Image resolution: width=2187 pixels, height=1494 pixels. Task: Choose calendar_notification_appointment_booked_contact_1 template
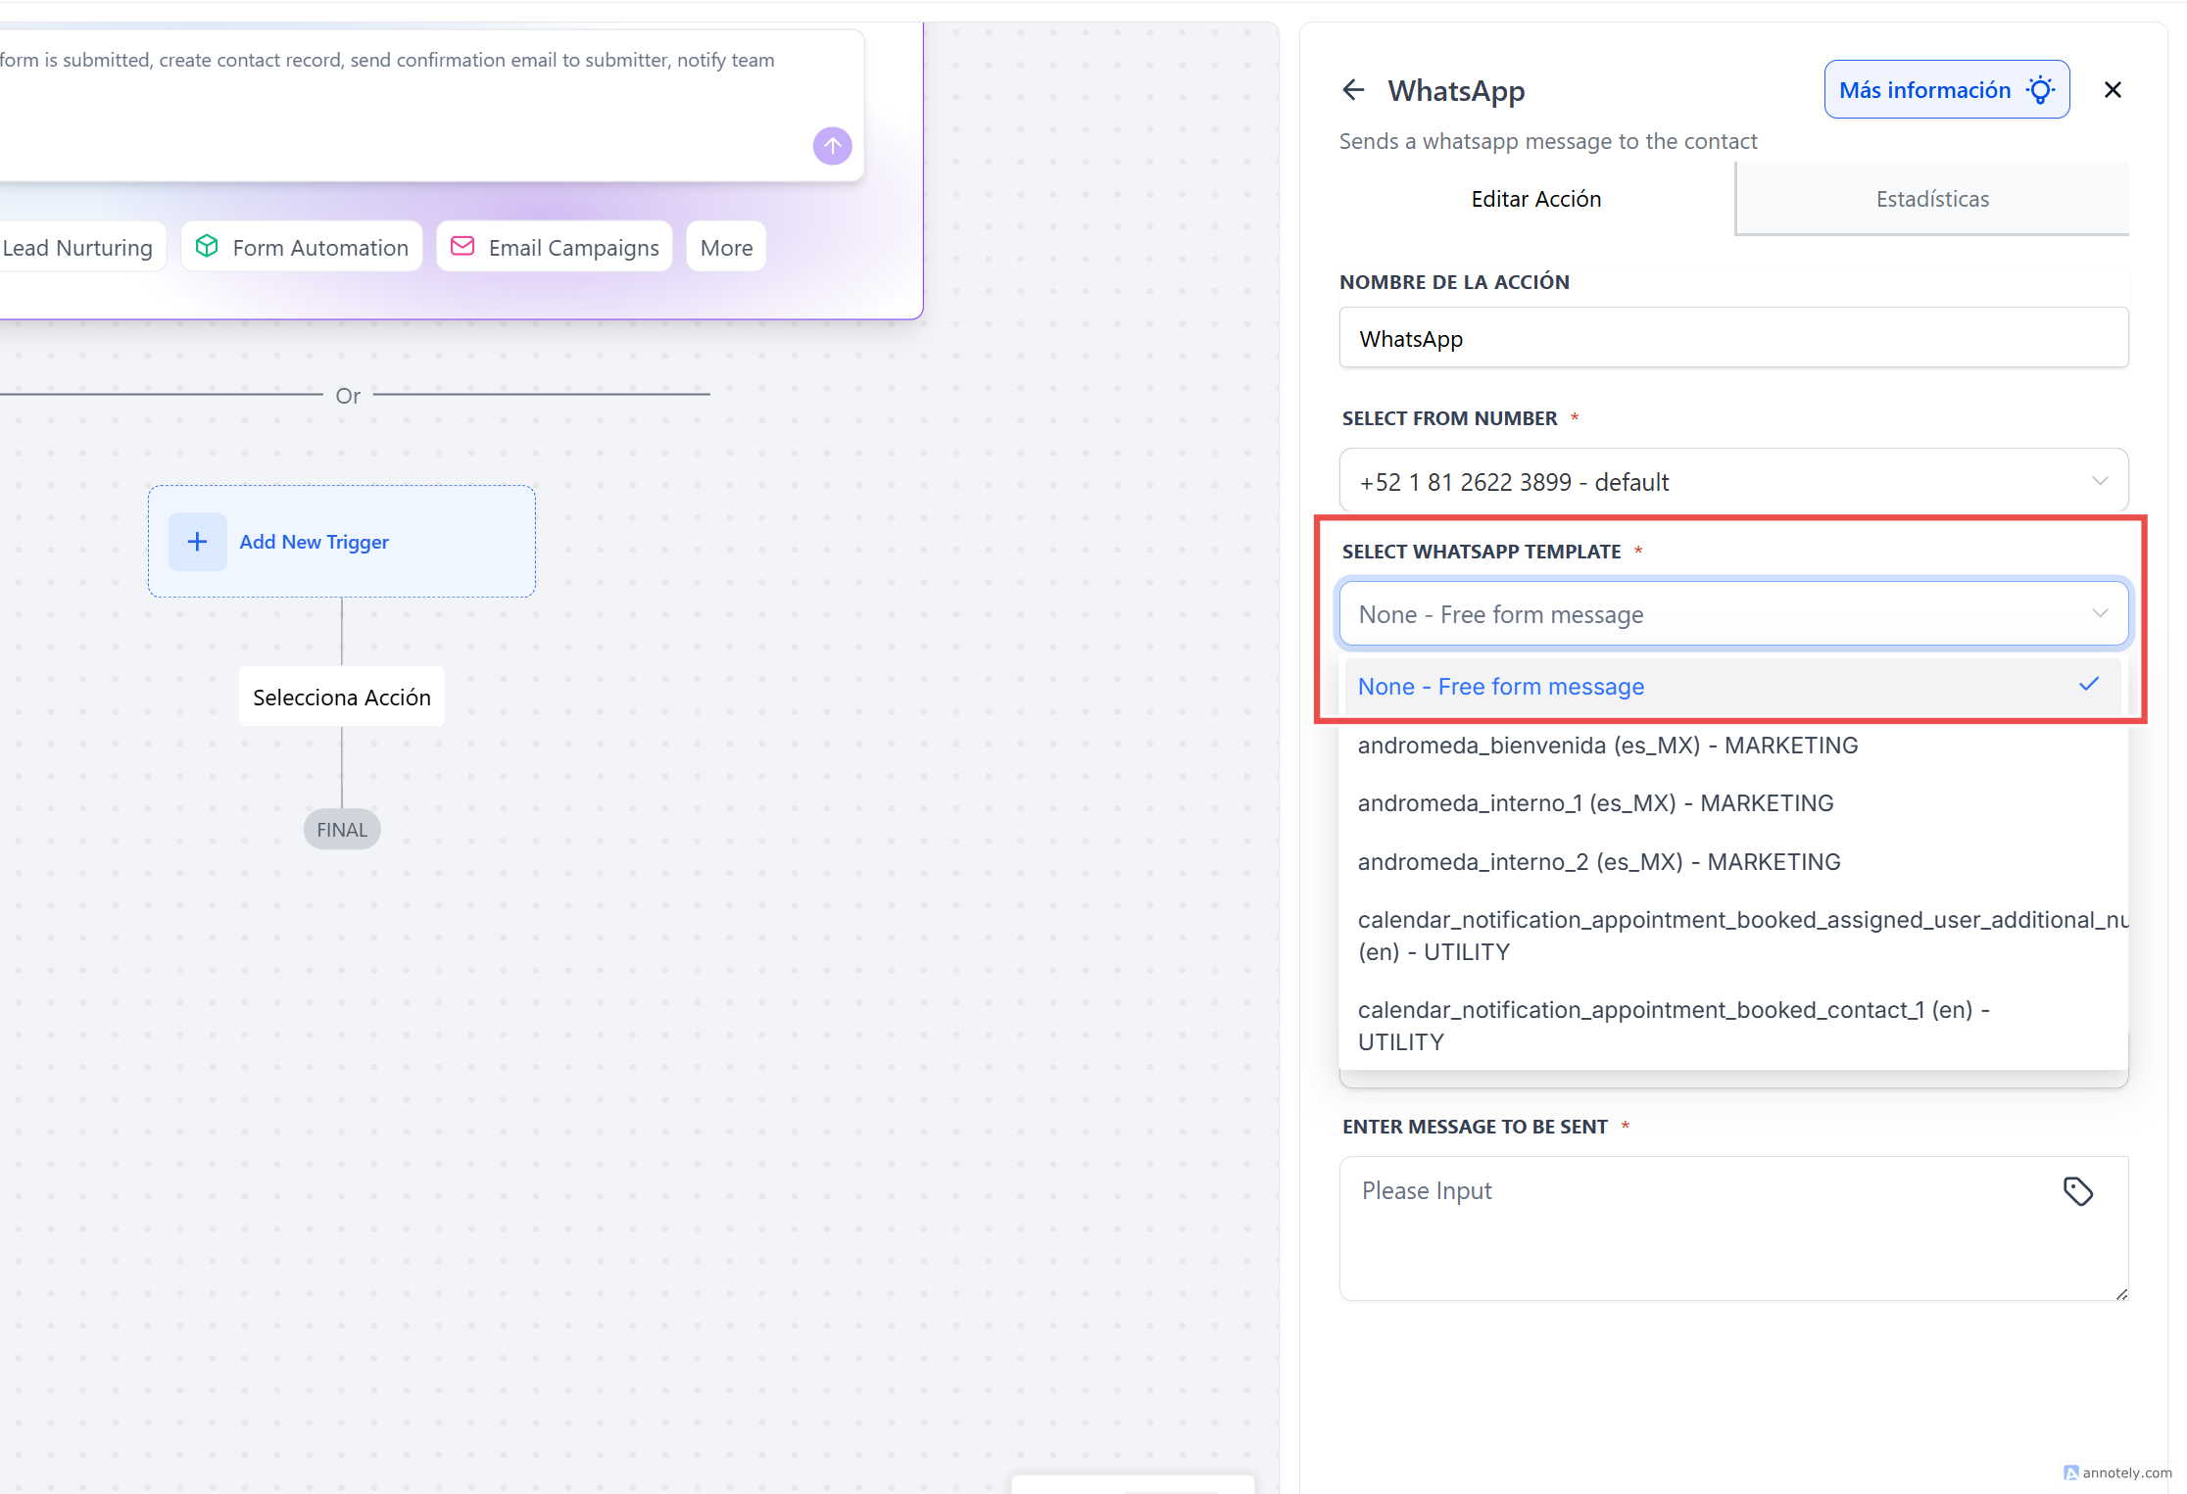coord(1672,1025)
